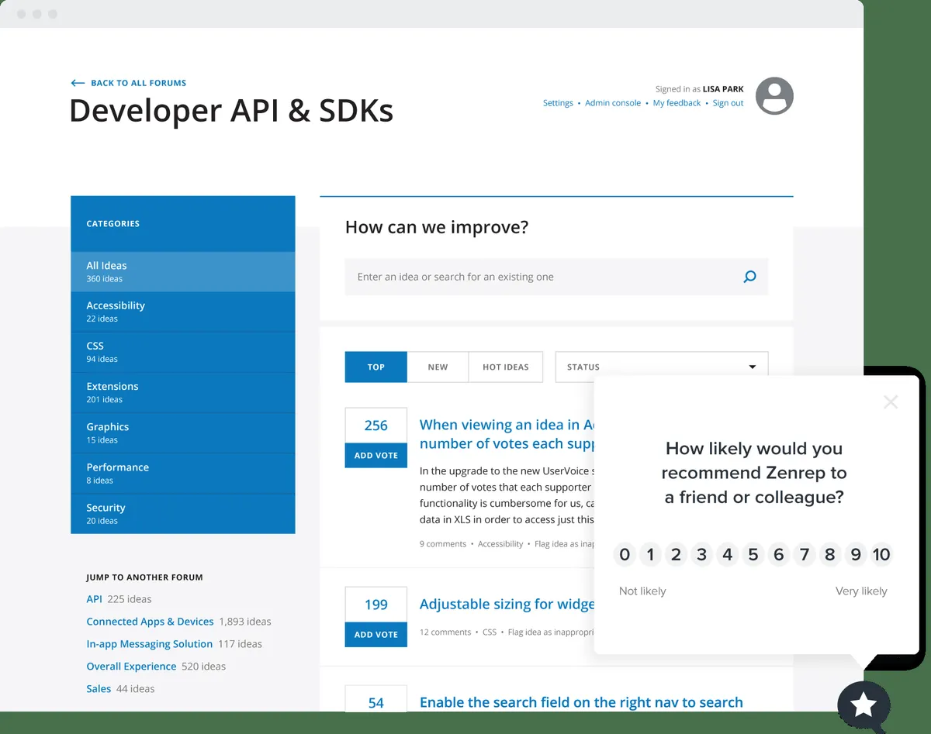
Task: Open the Admin console link
Action: [x=613, y=103]
